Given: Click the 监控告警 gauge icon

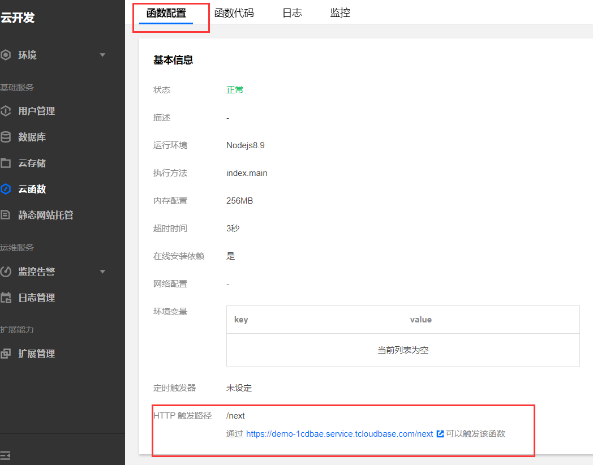Looking at the screenshot, I should pyautogui.click(x=6, y=272).
